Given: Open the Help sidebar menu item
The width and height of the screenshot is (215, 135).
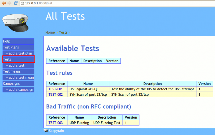Looking at the screenshot, I should coord(18,41).
